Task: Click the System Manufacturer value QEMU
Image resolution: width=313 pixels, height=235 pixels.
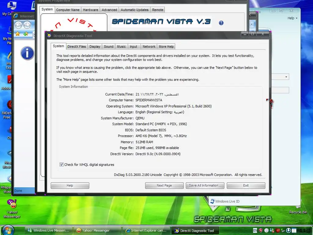Action: point(140,118)
